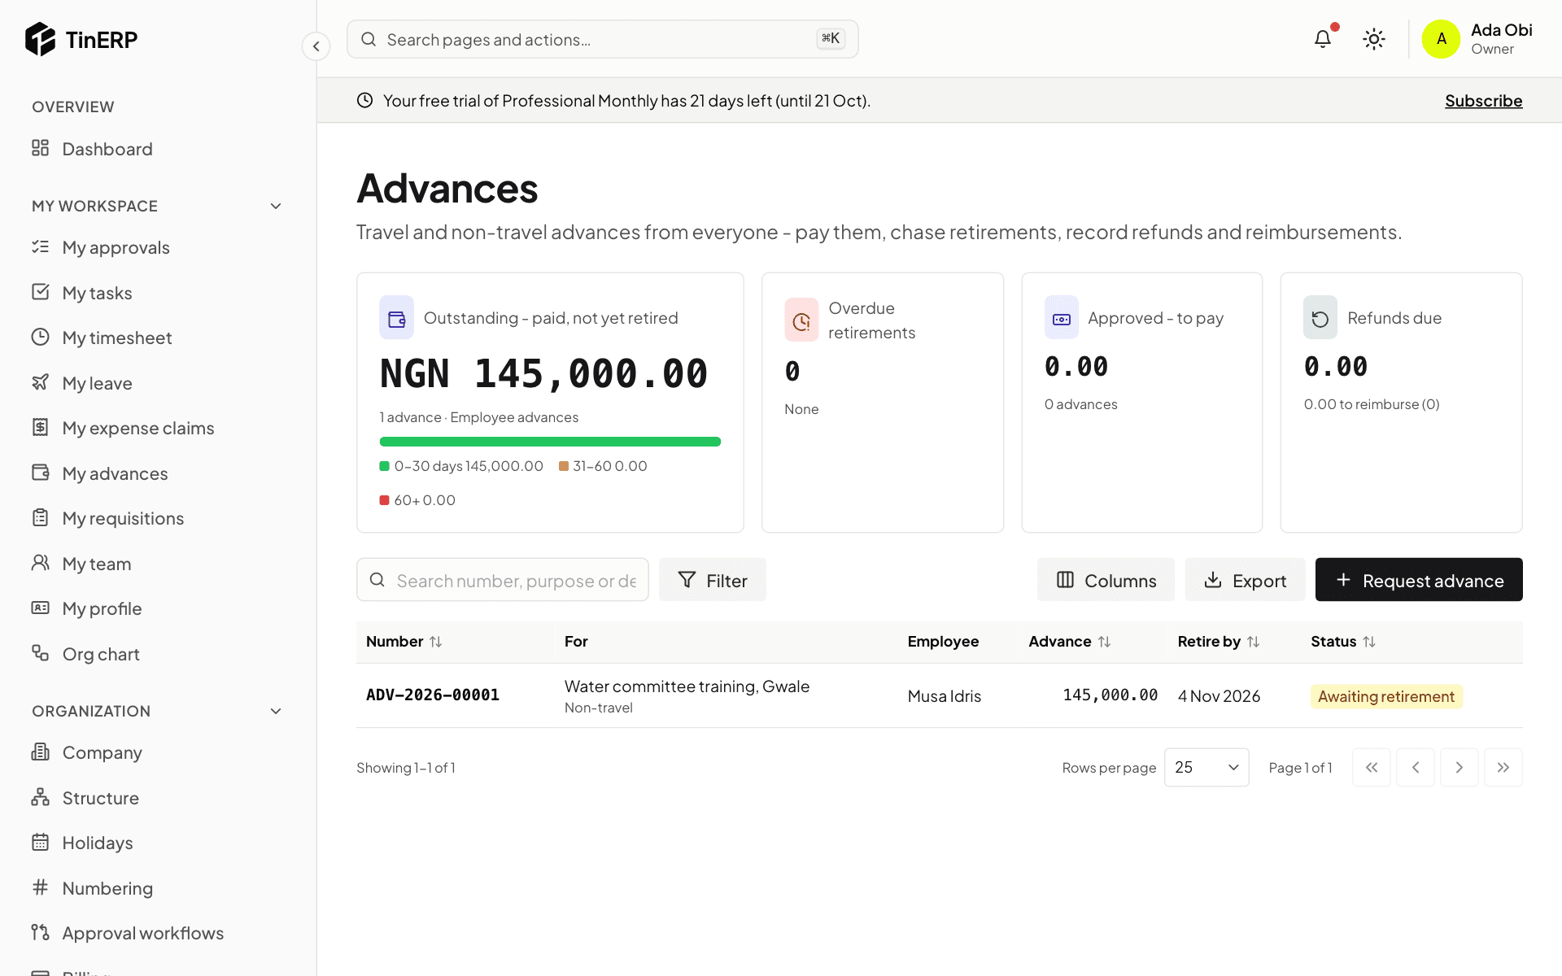Click the Overdue retirements clock icon
This screenshot has width=1562, height=976.
point(801,320)
